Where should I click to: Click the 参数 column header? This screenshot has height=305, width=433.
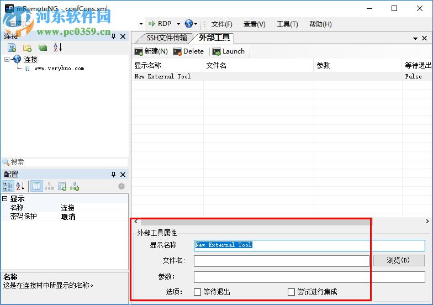(x=358, y=65)
